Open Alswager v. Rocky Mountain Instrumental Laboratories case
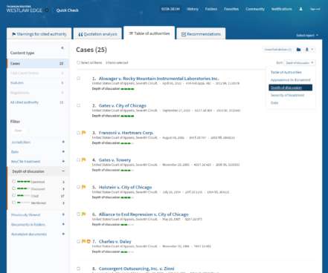The height and width of the screenshot is (273, 328). (x=158, y=79)
